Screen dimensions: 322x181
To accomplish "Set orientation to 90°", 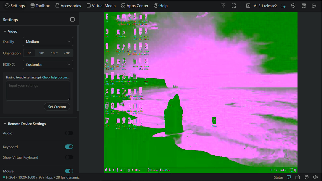I will pos(42,53).
